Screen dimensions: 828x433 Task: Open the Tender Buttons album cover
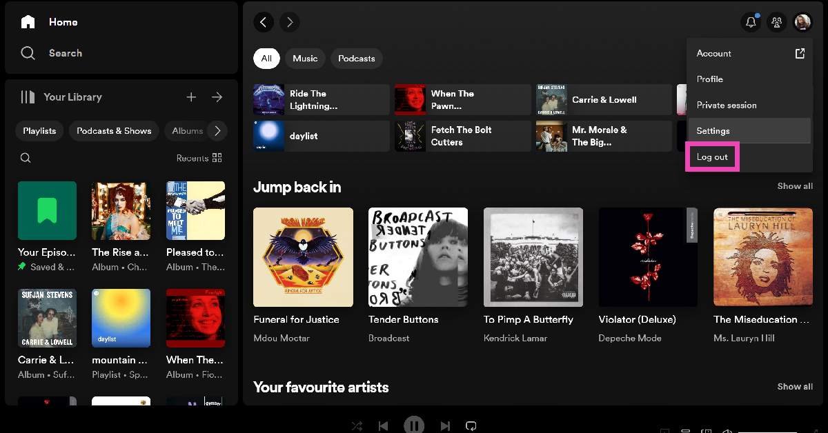417,257
